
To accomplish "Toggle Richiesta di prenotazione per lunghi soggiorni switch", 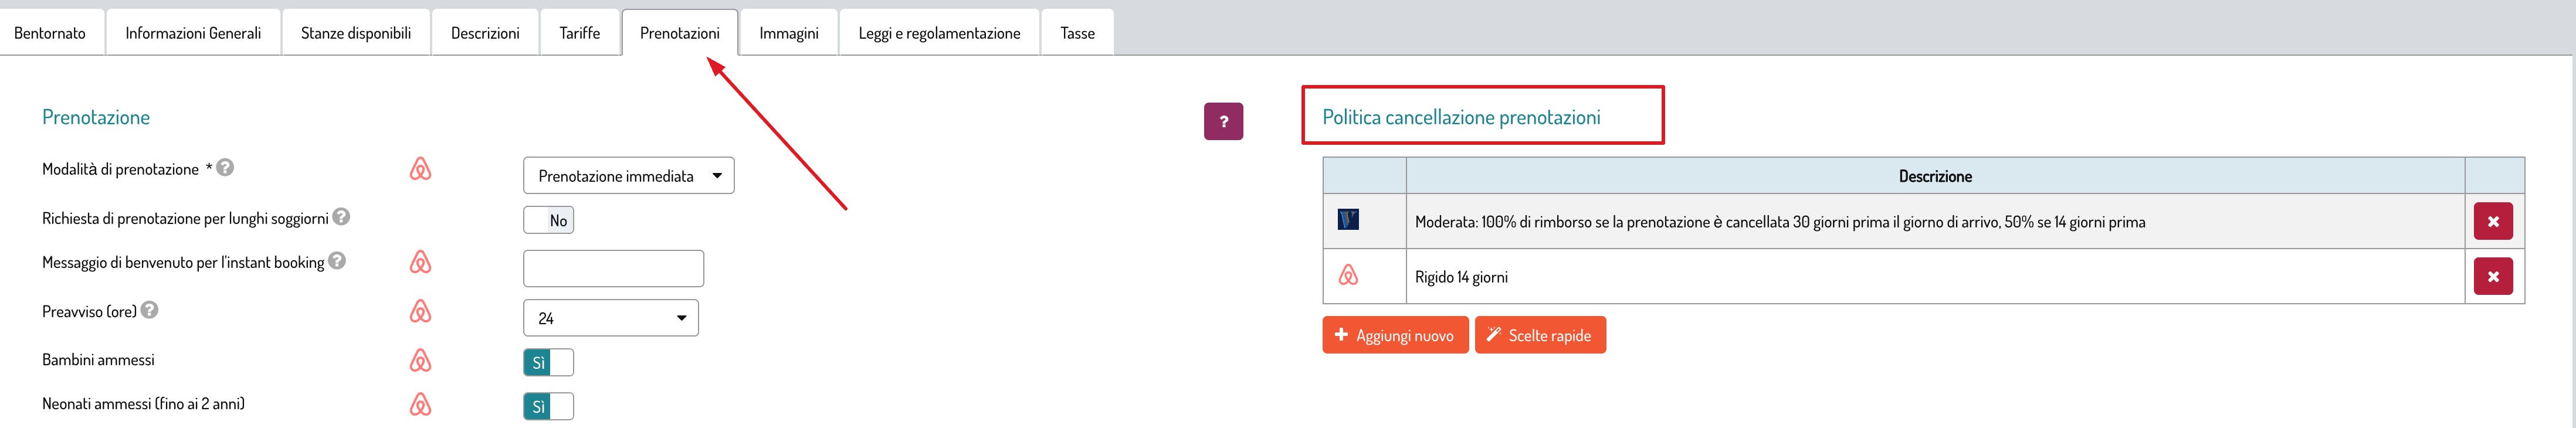I will point(548,220).
